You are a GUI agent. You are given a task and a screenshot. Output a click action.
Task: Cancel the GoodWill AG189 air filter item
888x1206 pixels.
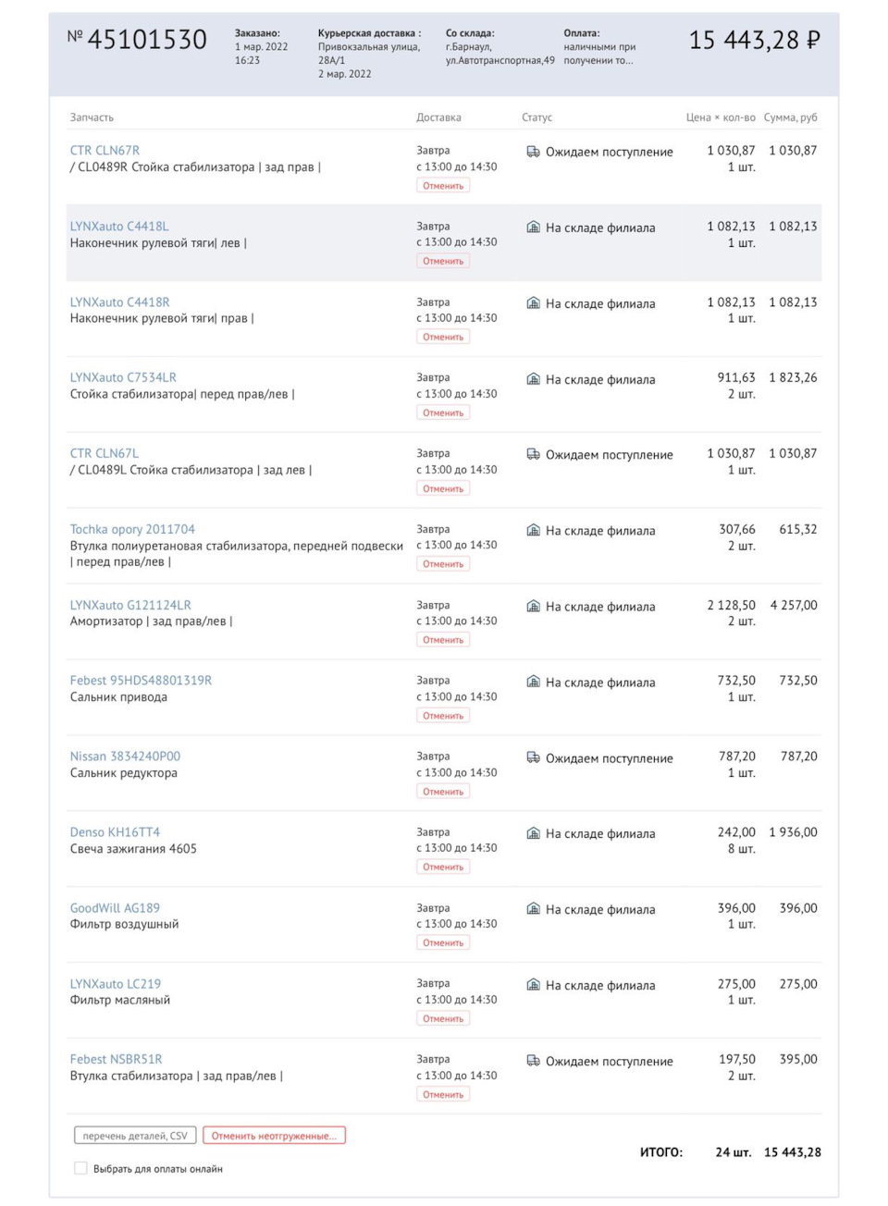[442, 941]
